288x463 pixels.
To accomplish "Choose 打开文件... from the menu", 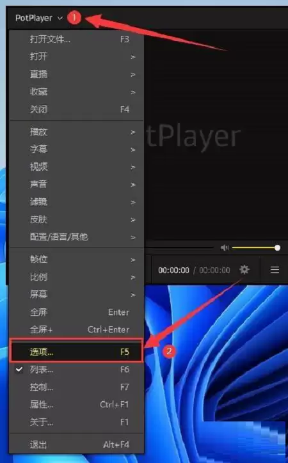I will [77, 39].
